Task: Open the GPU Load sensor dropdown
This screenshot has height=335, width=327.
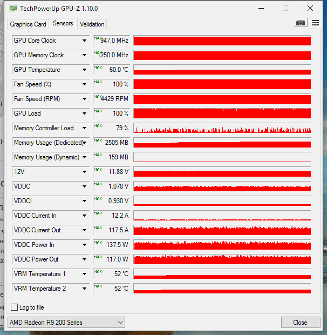Action: click(85, 113)
